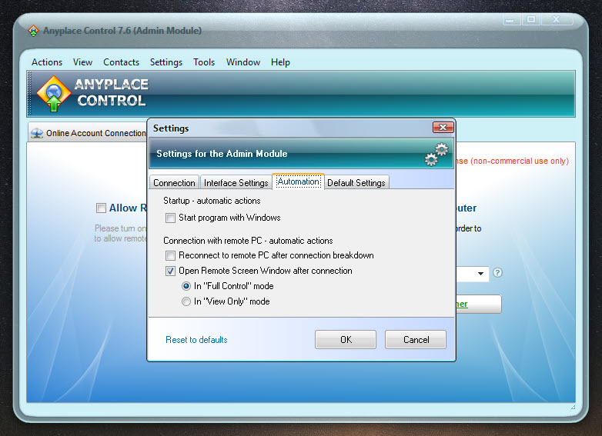Open the View menu
The height and width of the screenshot is (436, 602).
click(82, 62)
